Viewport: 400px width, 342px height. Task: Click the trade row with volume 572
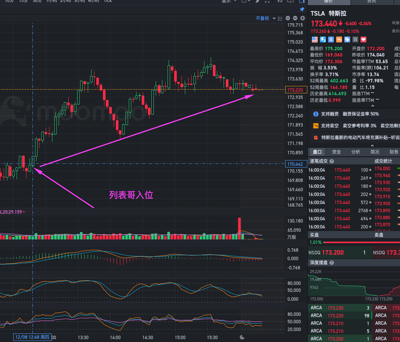coord(340,203)
